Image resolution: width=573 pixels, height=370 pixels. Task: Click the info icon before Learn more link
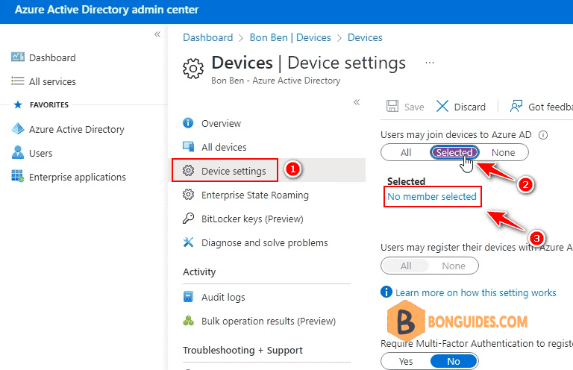pyautogui.click(x=386, y=292)
